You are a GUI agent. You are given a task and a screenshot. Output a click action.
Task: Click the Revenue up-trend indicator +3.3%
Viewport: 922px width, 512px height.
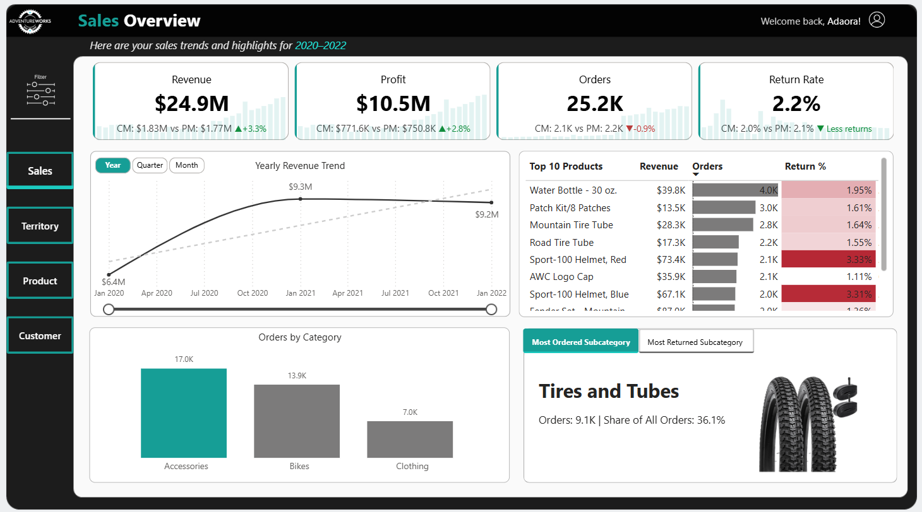point(251,129)
